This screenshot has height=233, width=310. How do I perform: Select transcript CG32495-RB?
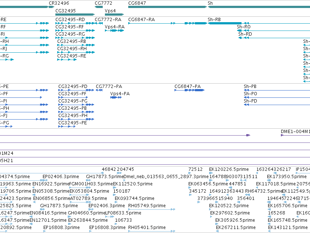(71, 41)
